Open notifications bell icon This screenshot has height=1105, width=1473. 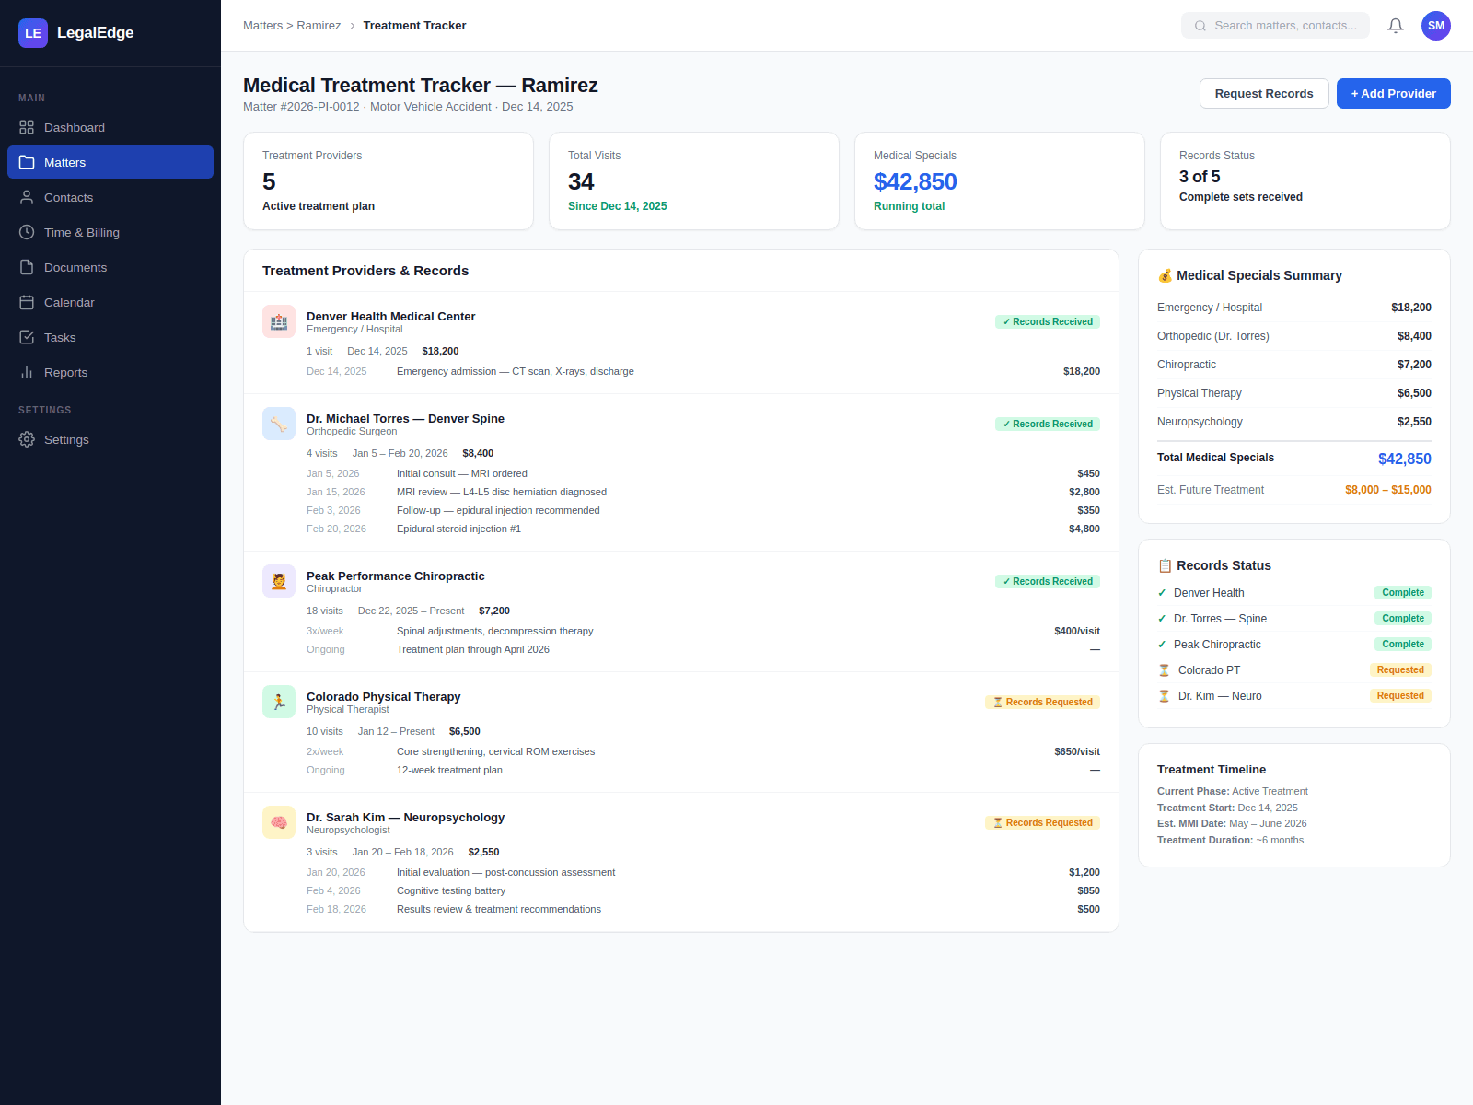(1396, 26)
